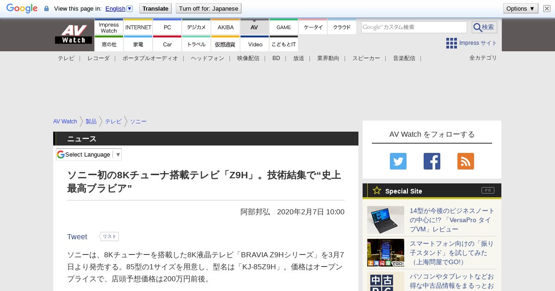Image resolution: width=555 pixels, height=291 pixels.
Task: Turn off translation for Japanese
Action: [x=209, y=8]
